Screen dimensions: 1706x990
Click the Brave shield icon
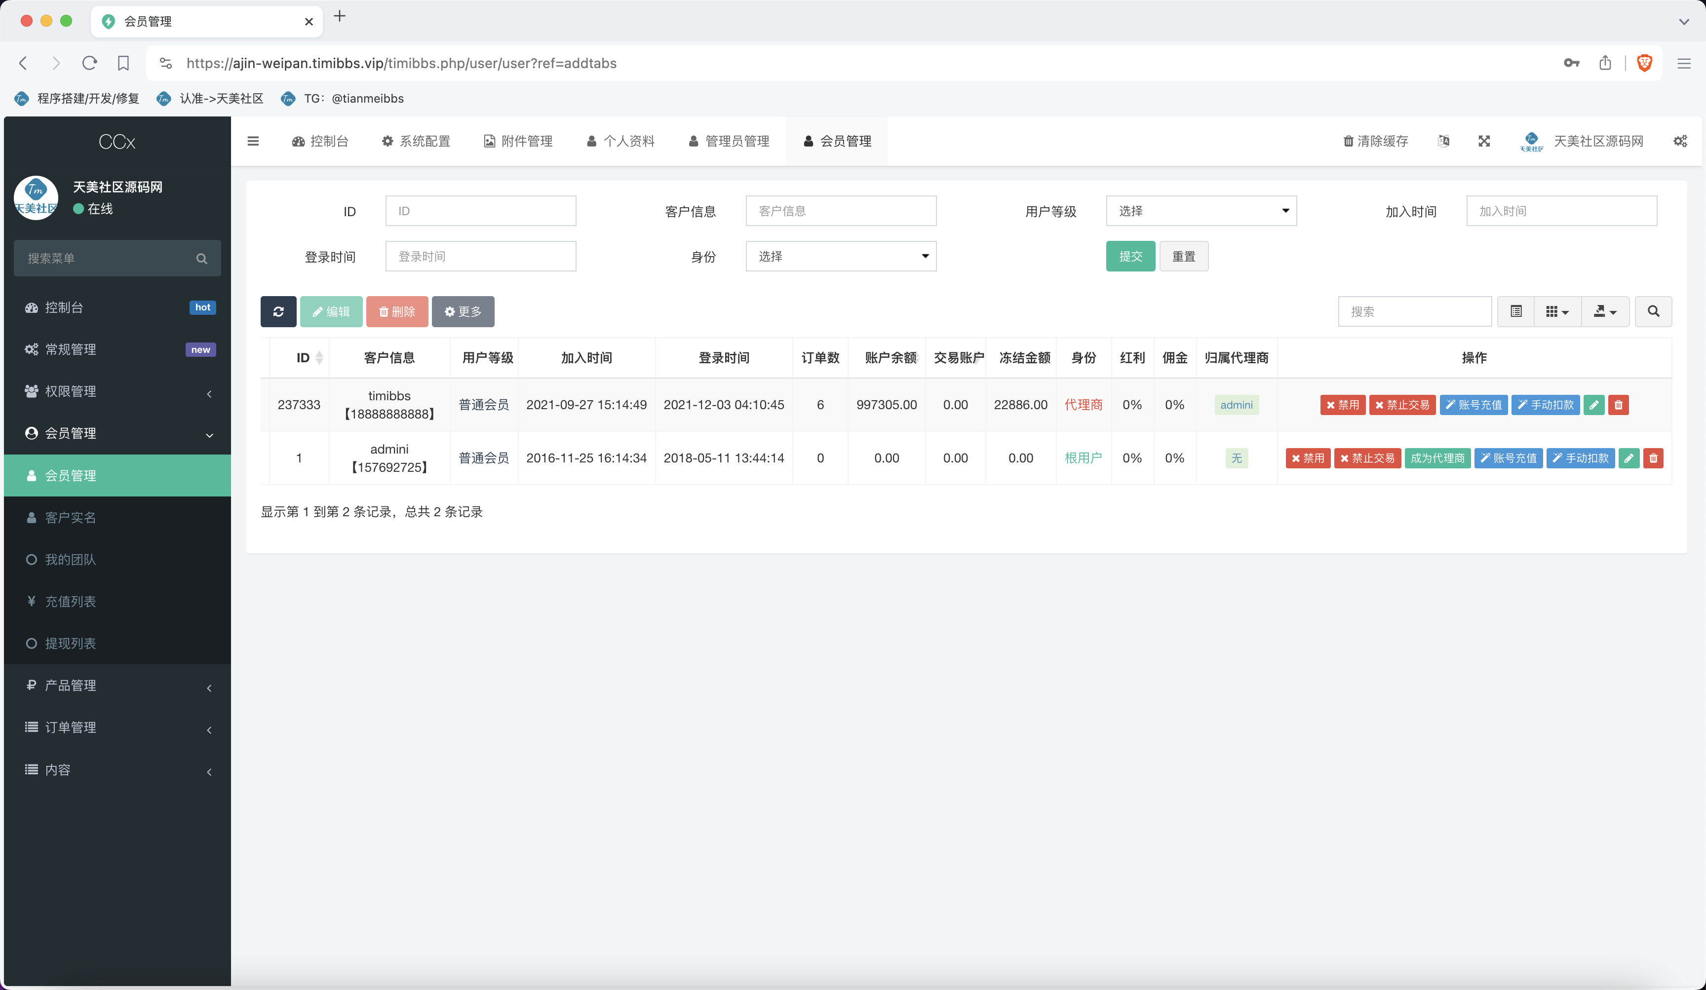coord(1644,63)
